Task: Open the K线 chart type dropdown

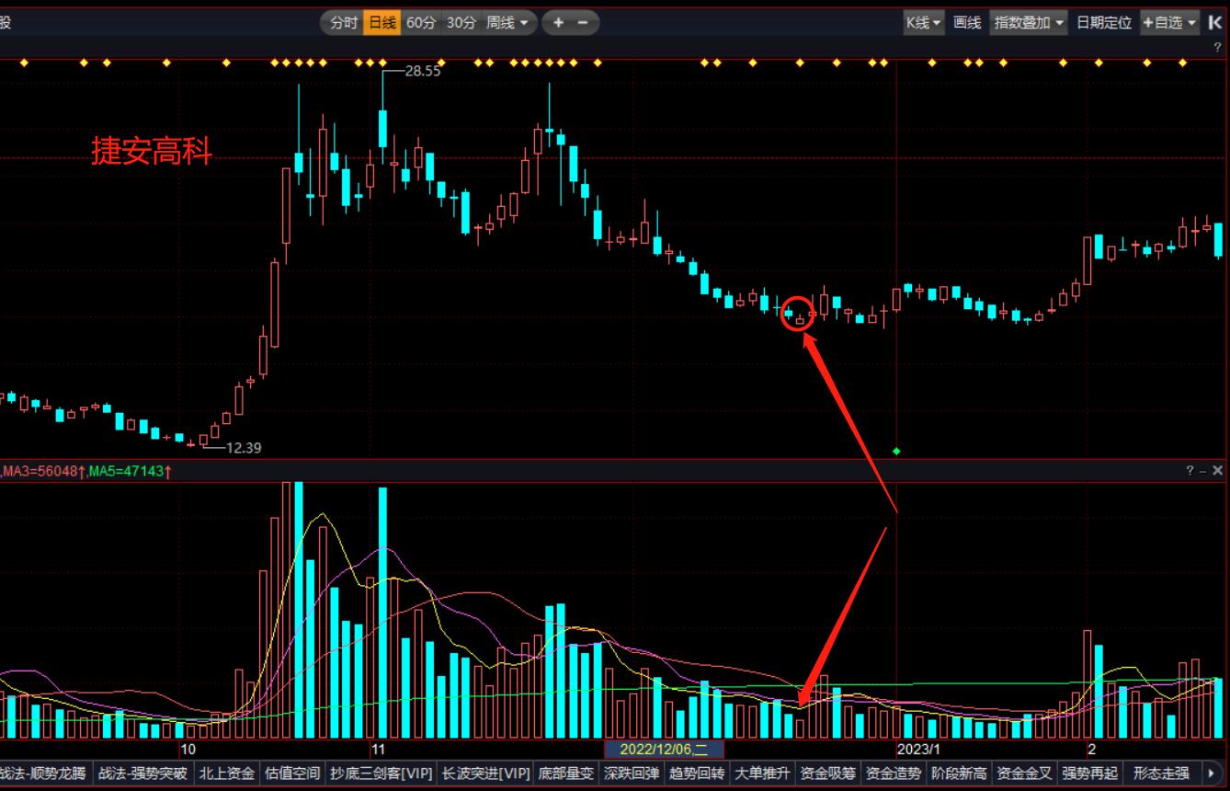Action: (x=924, y=23)
